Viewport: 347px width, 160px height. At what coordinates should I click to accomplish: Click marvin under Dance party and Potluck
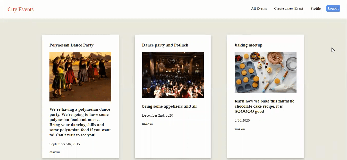pyautogui.click(x=147, y=123)
